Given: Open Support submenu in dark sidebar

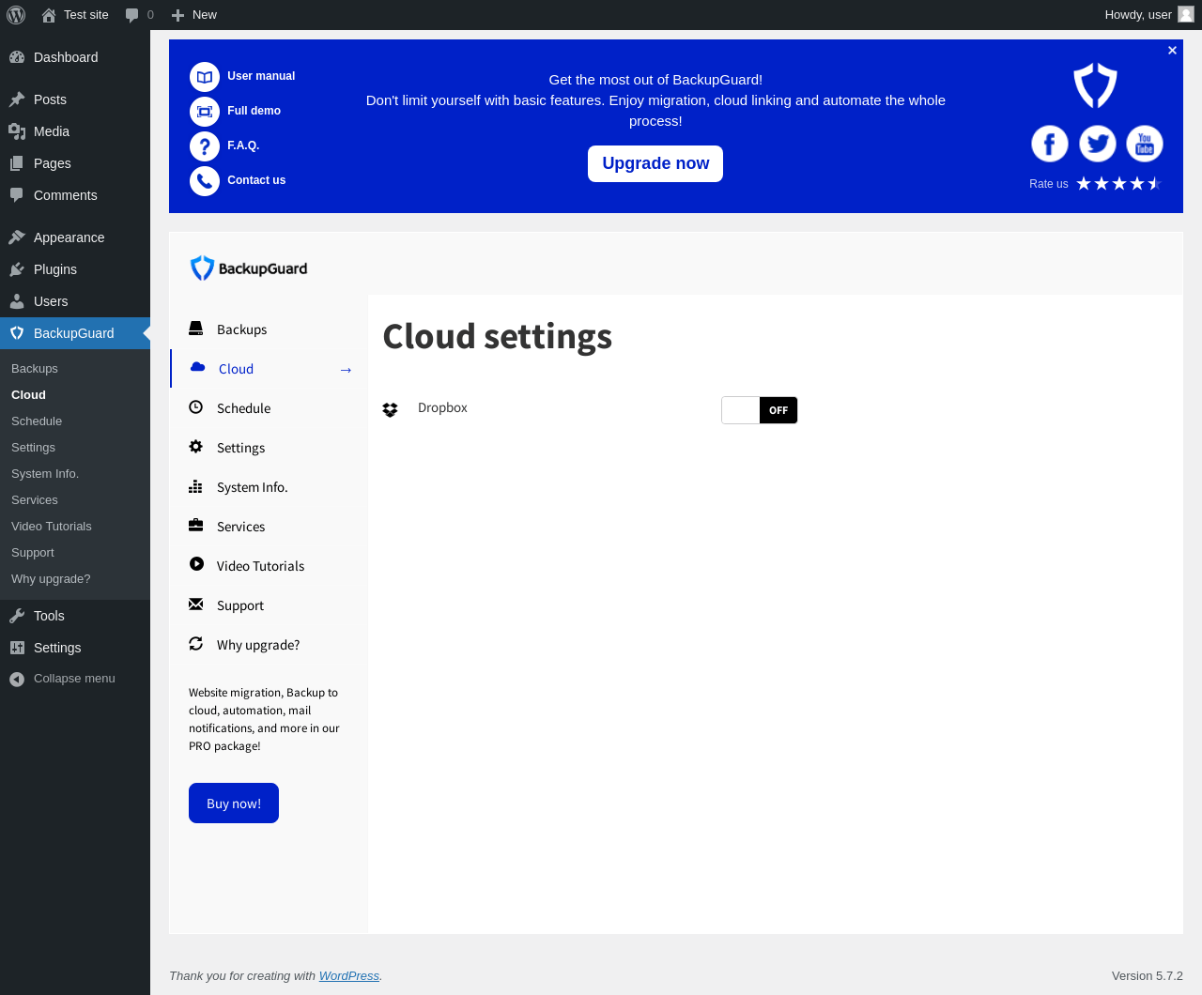Looking at the screenshot, I should (33, 553).
